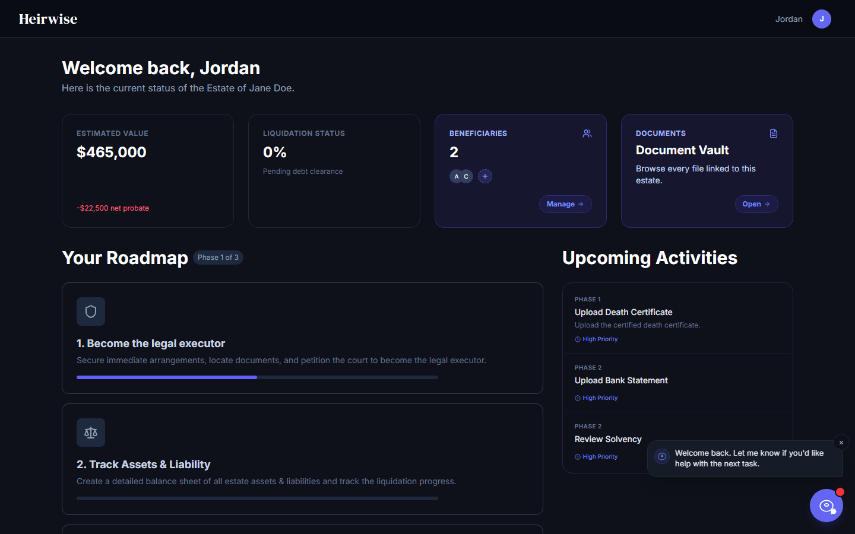855x534 pixels.
Task: Open the assistant chat launcher button
Action: coord(826,506)
